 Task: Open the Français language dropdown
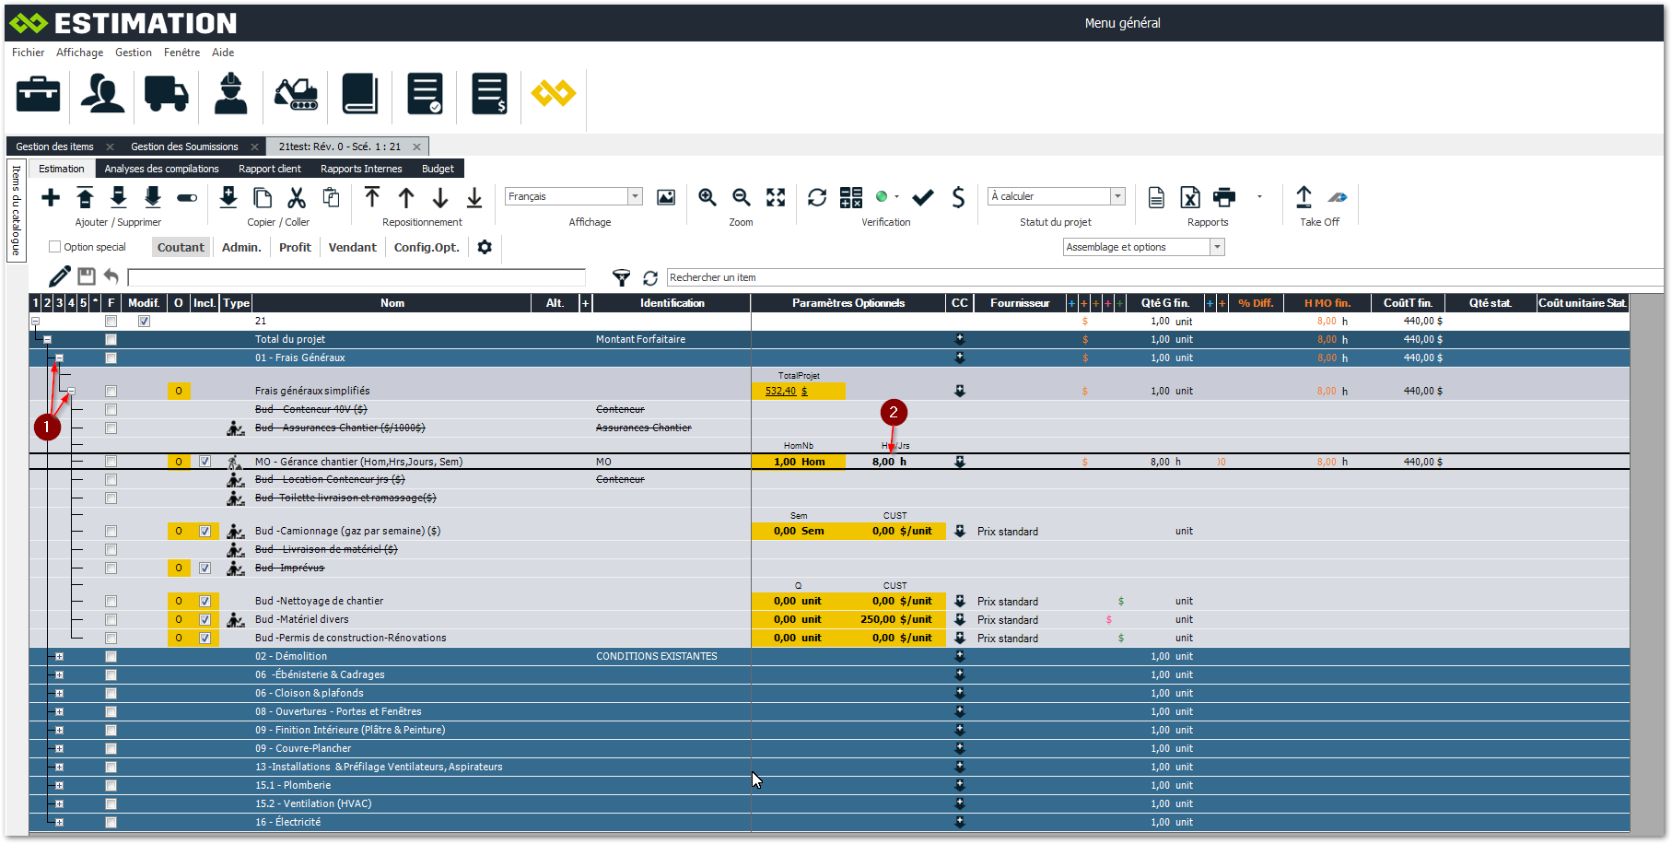pos(635,196)
